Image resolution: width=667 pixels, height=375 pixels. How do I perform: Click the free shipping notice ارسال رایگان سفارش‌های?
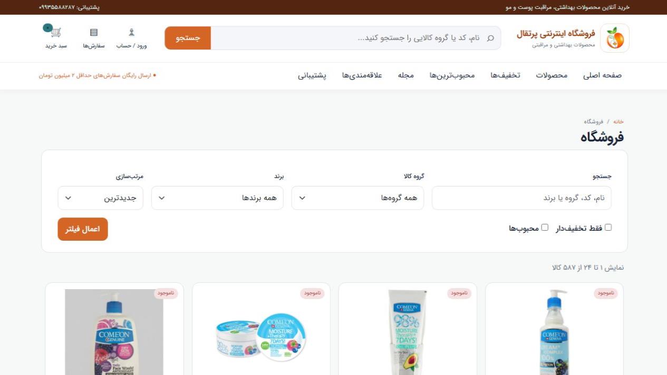98,75
